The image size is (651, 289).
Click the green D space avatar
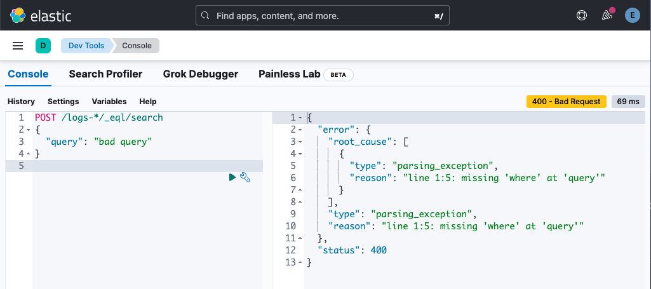pos(43,46)
